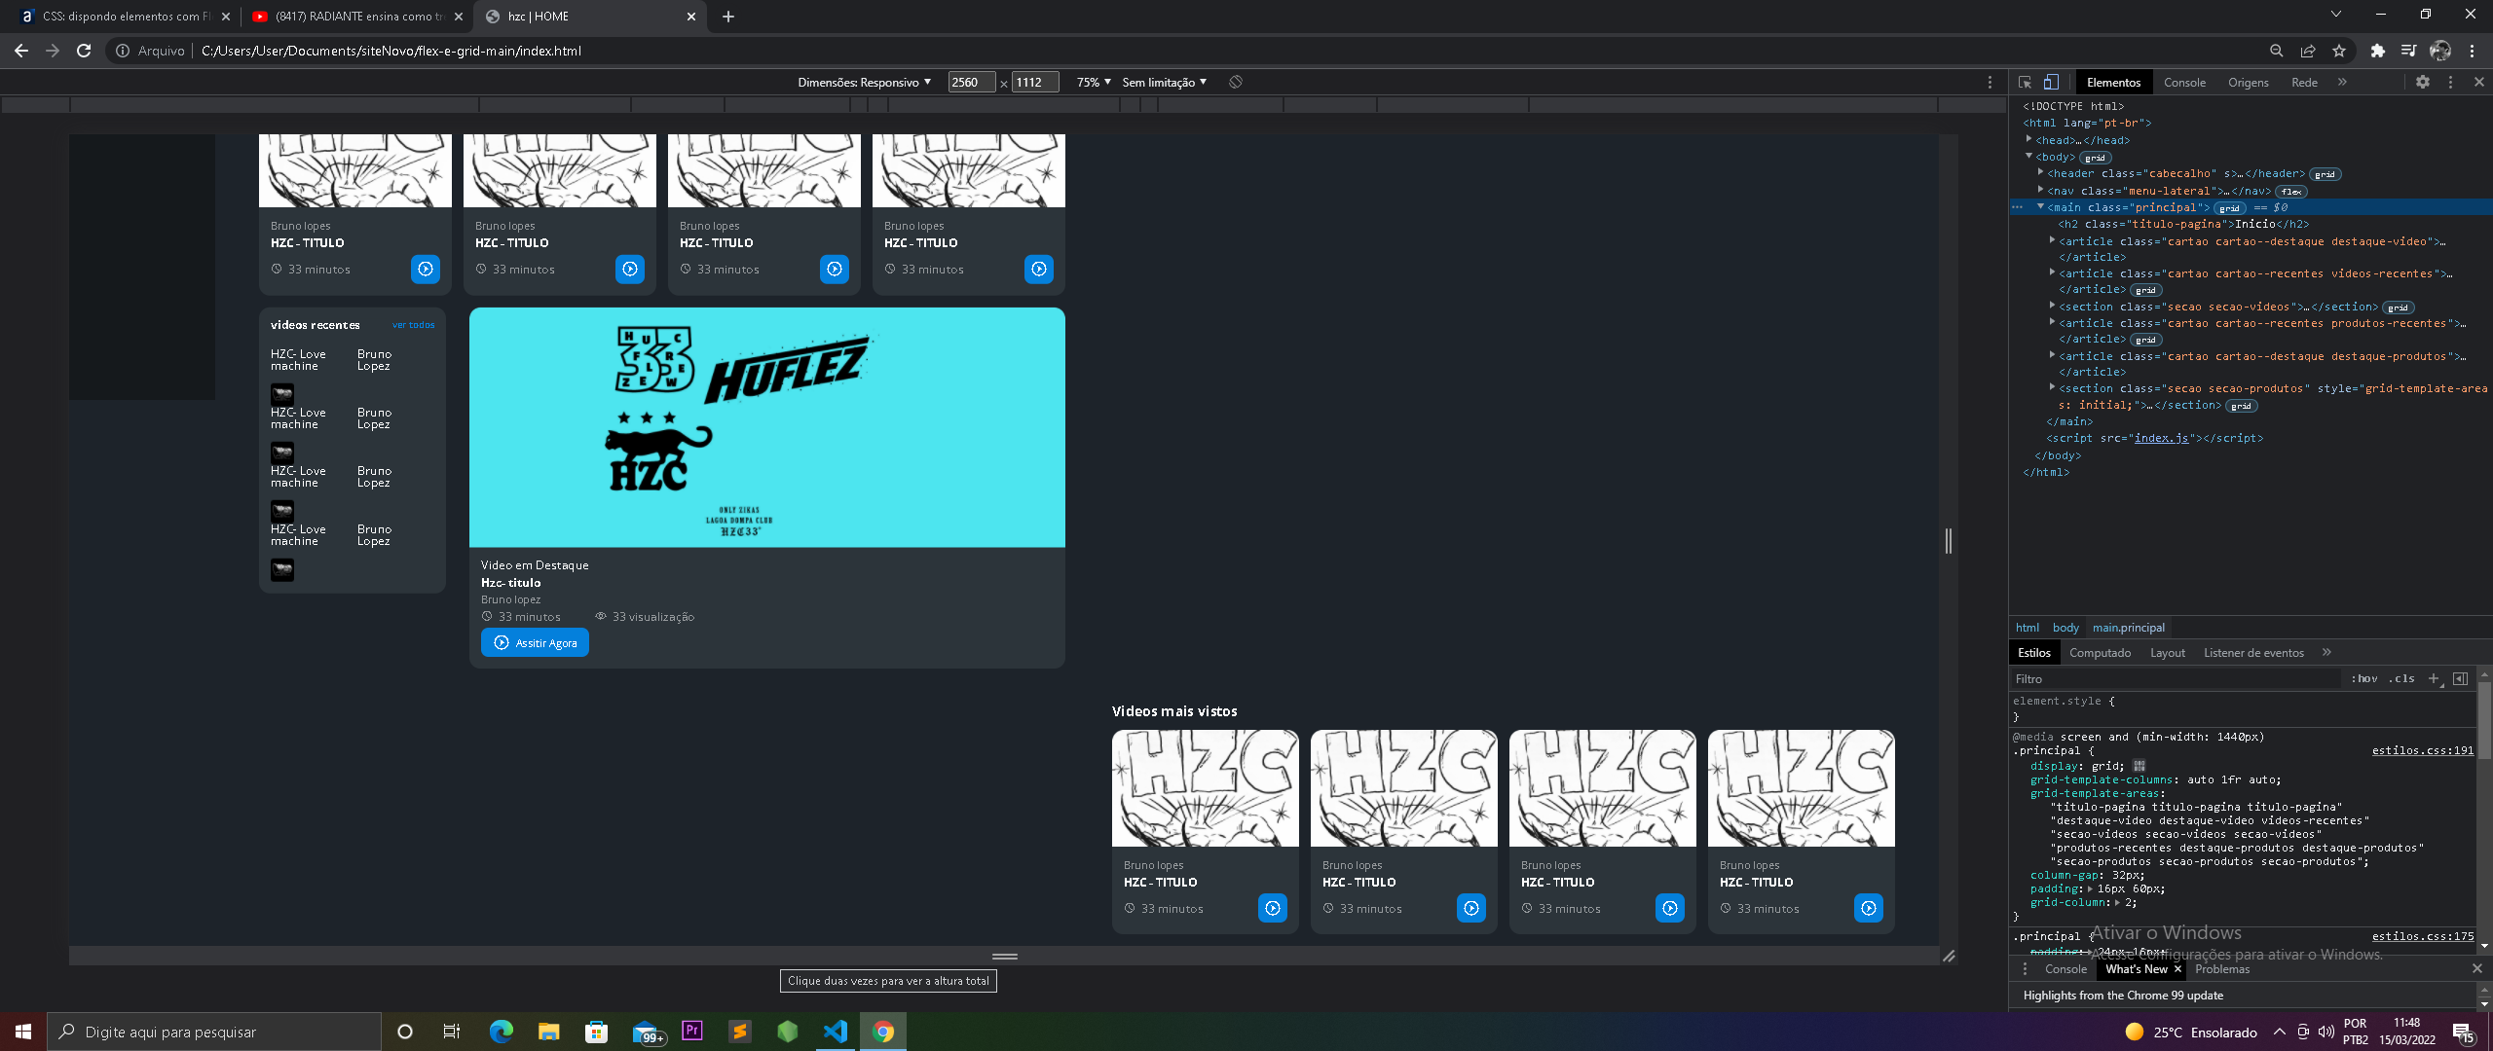Expand the grid-column shorthand property
The image size is (2493, 1051).
click(x=2116, y=902)
